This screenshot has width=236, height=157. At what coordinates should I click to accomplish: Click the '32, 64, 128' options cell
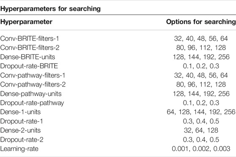(201, 130)
